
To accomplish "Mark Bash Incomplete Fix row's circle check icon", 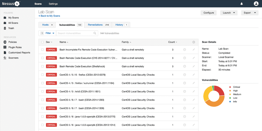I will click(x=185, y=50).
